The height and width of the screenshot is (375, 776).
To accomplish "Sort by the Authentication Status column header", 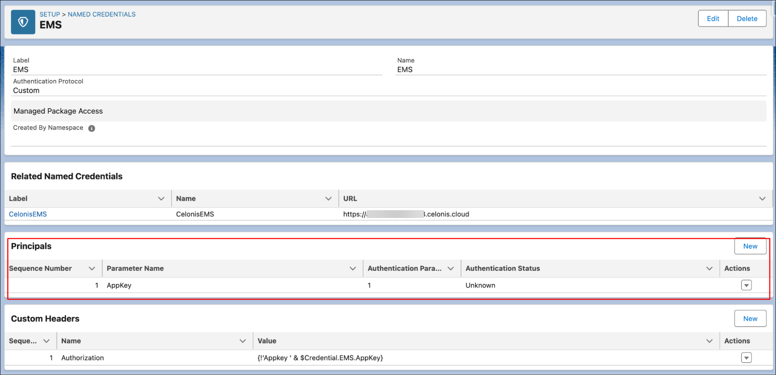I will [503, 268].
